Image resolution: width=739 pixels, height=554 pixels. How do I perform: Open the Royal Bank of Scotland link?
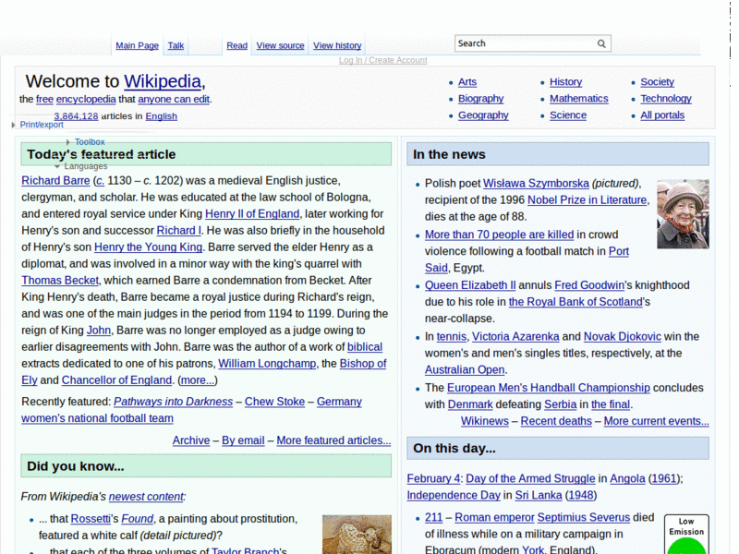pyautogui.click(x=575, y=303)
